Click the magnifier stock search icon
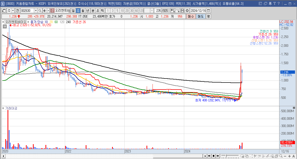 point(40,11)
